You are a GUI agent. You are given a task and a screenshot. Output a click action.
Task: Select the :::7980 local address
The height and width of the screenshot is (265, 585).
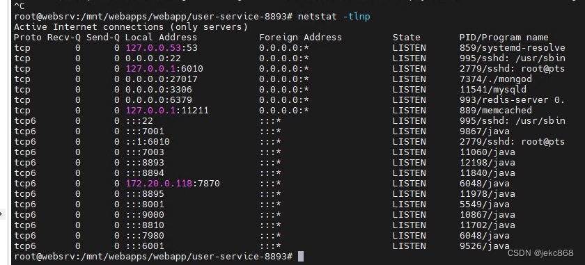tap(145, 236)
